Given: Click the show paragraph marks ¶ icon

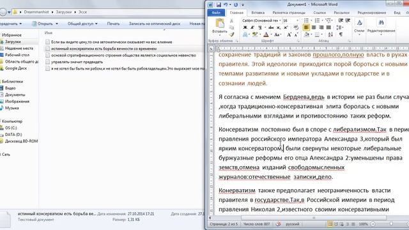Looking at the screenshot, I should pos(341,34).
